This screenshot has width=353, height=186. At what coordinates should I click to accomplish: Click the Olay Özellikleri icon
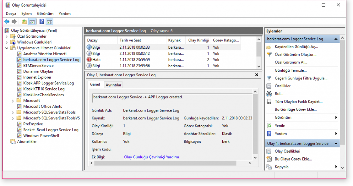(x=269, y=151)
